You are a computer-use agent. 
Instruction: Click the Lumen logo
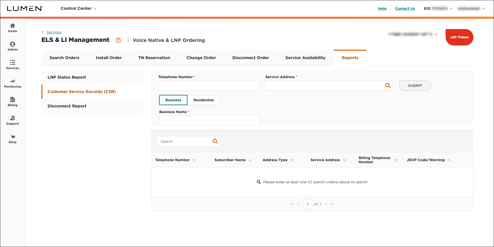(25, 8)
